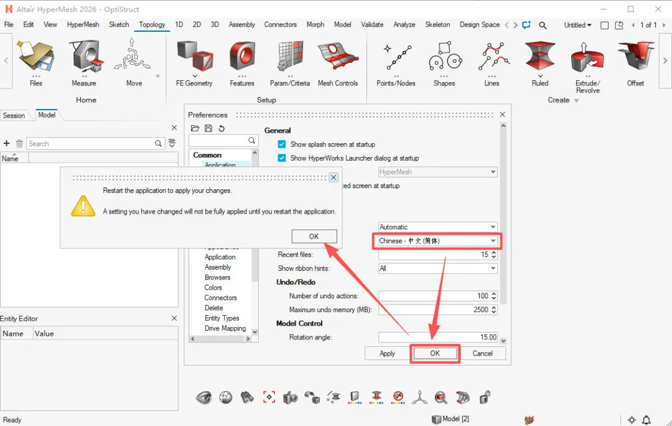Click the open-folder icon in Preferences
672x426 pixels.
pyautogui.click(x=195, y=128)
